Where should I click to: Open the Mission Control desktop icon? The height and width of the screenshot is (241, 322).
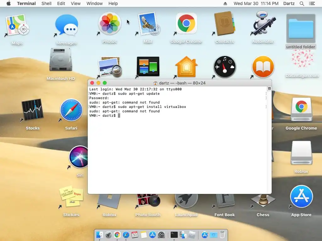tap(148, 67)
